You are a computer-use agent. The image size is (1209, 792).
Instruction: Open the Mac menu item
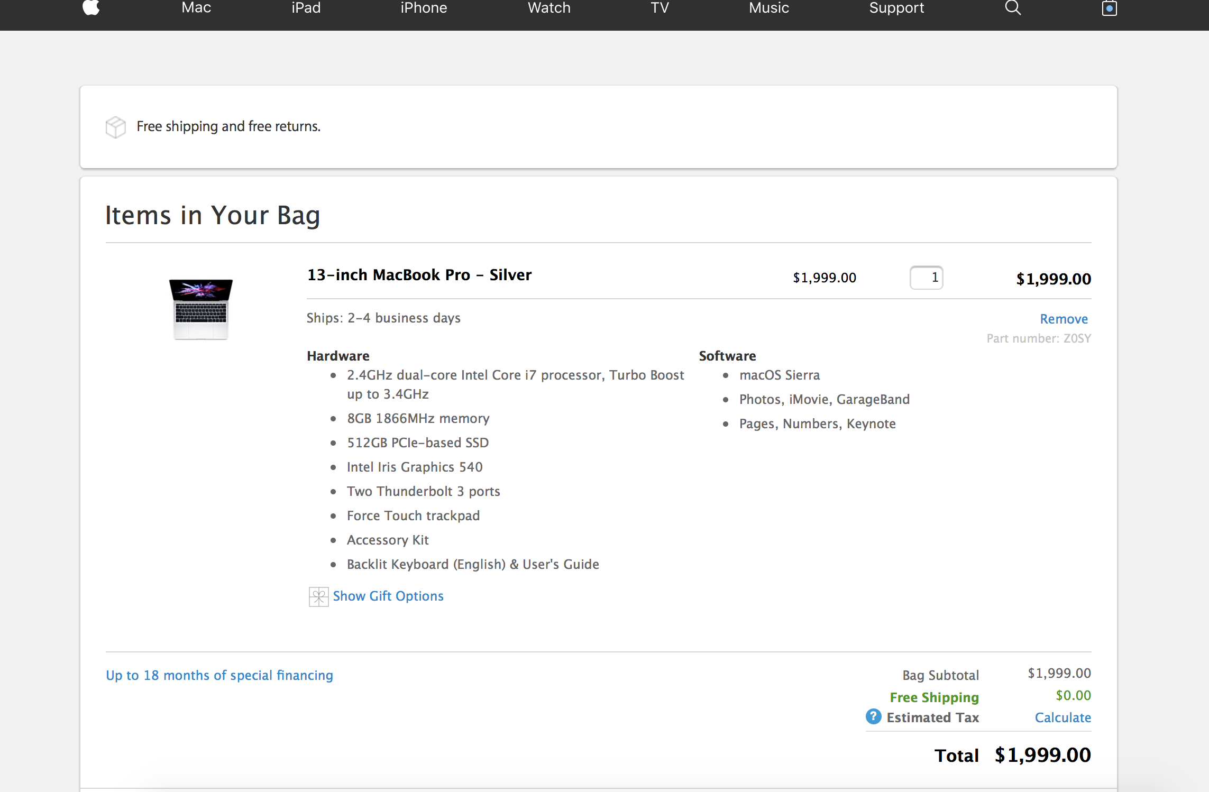click(196, 7)
